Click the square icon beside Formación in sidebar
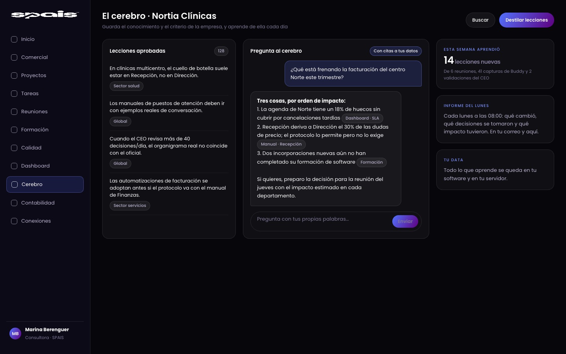Screen dimensions: 566x354 click(14, 130)
